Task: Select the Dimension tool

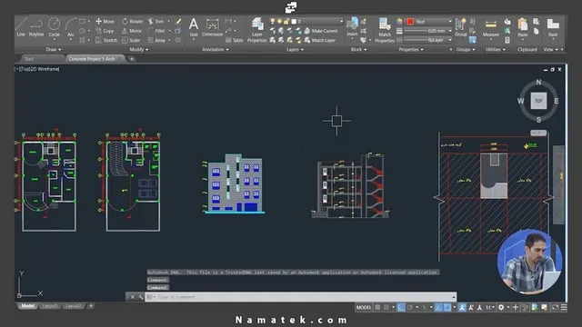Action: 212,27
